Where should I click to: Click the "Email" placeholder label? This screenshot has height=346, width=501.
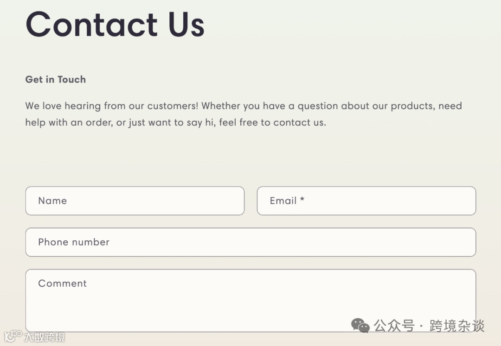click(x=283, y=201)
